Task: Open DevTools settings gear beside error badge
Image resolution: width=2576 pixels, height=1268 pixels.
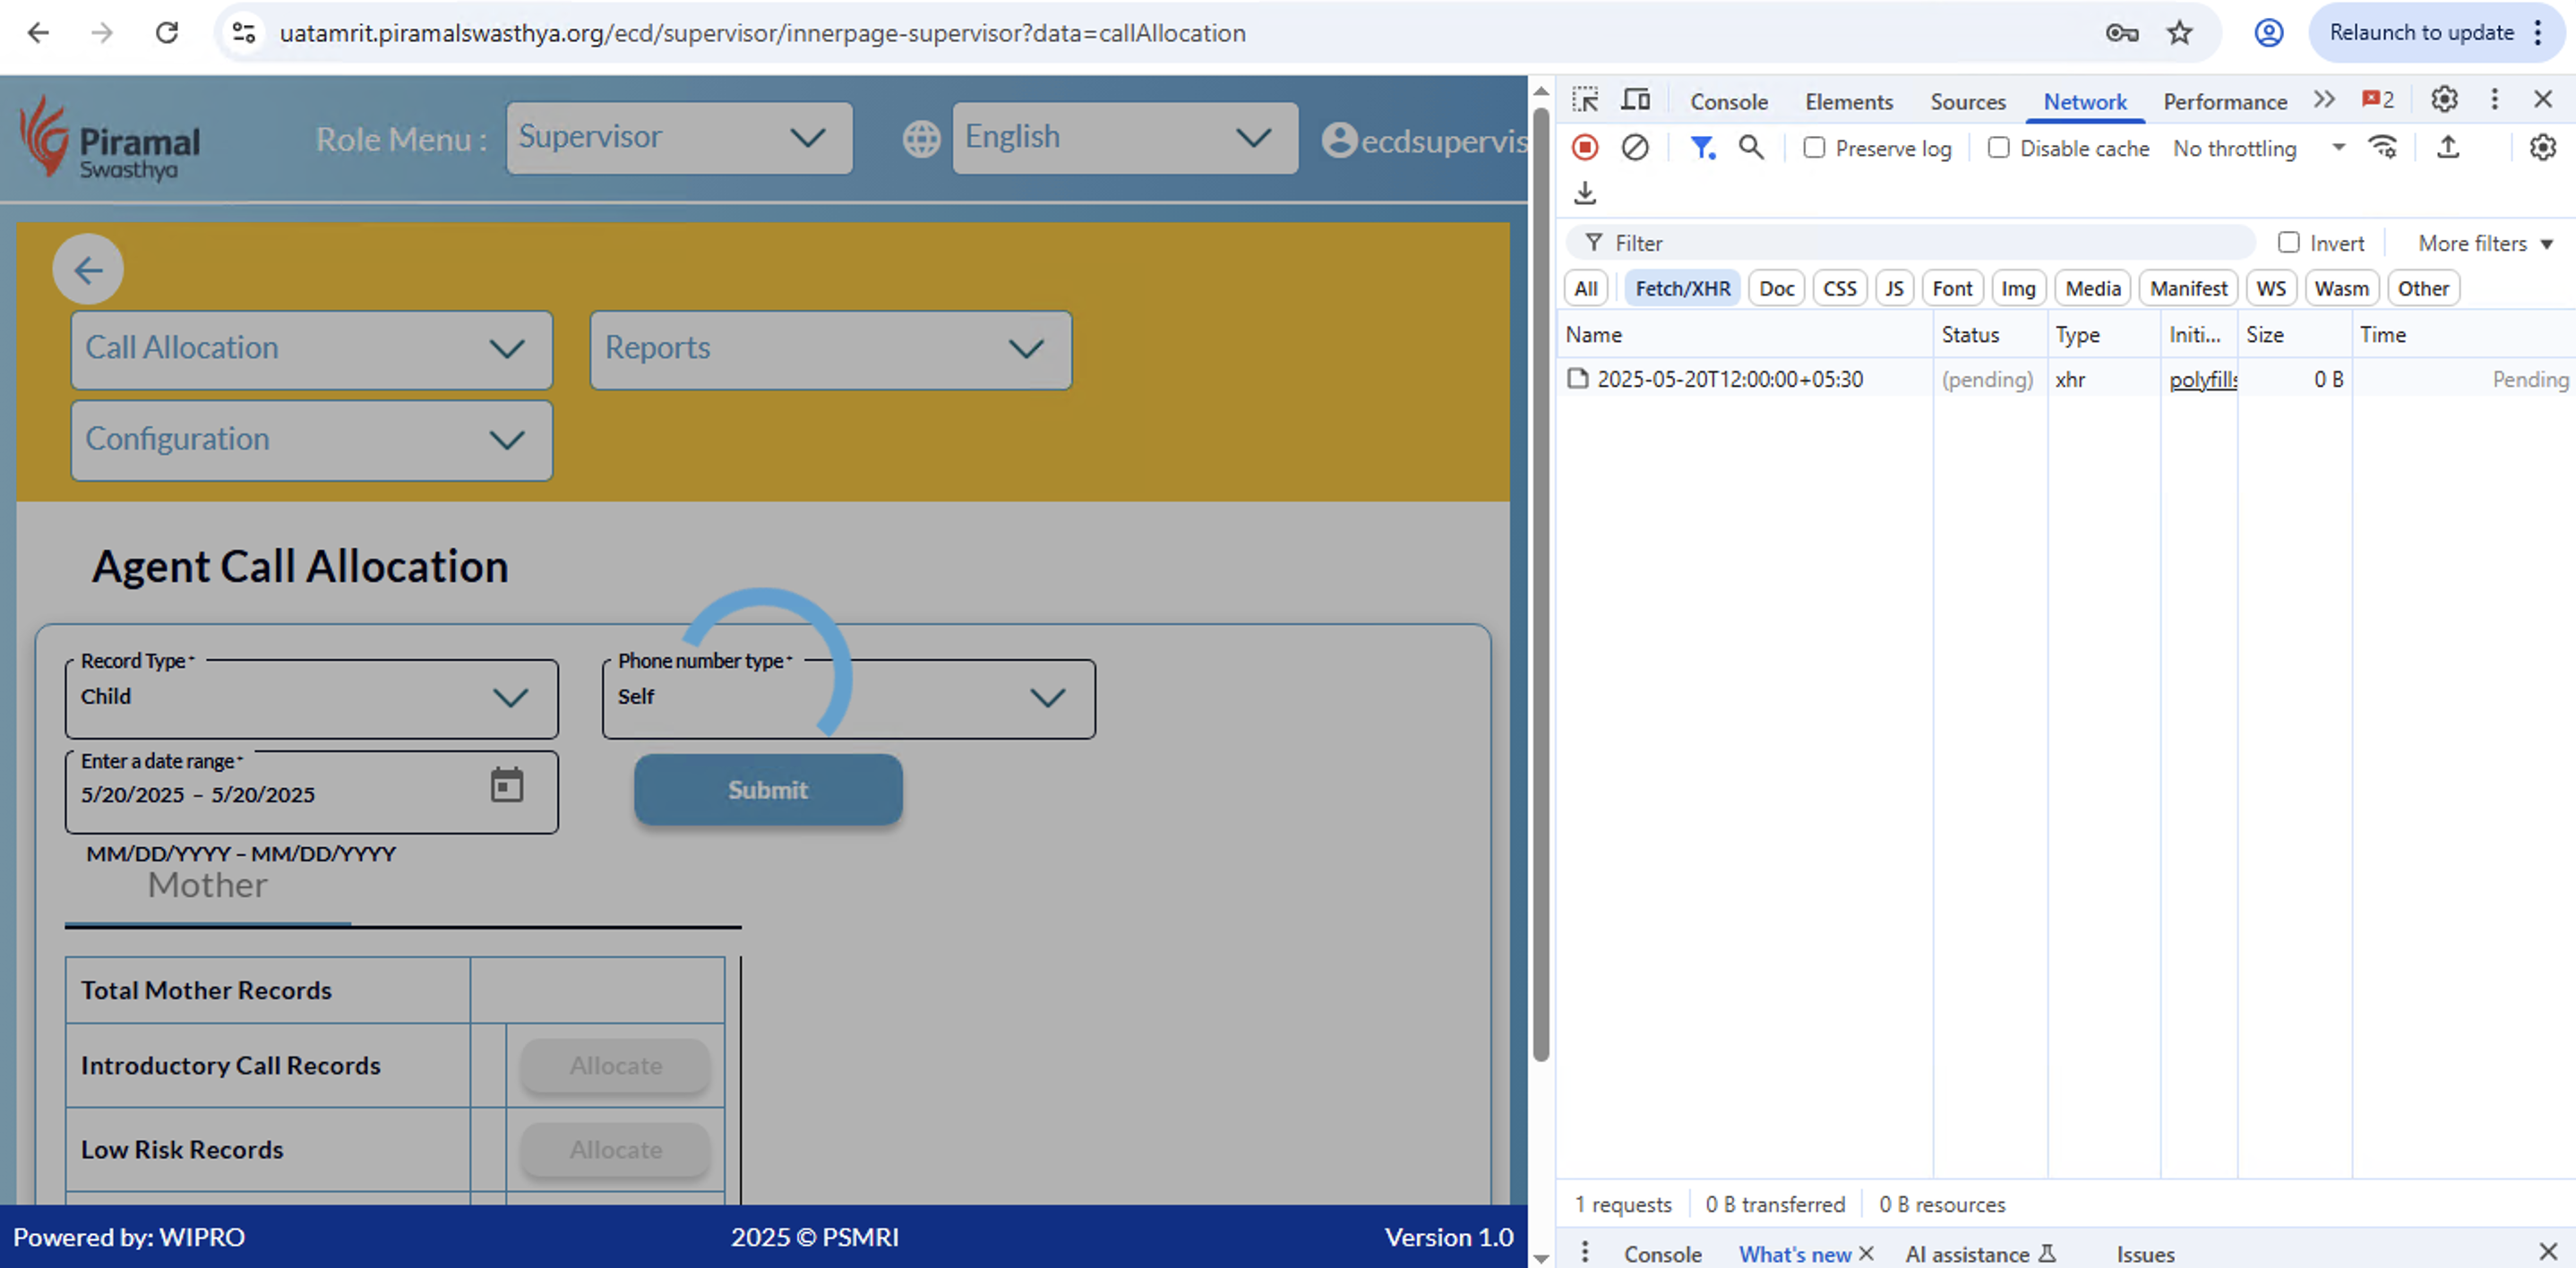Action: tap(2444, 100)
